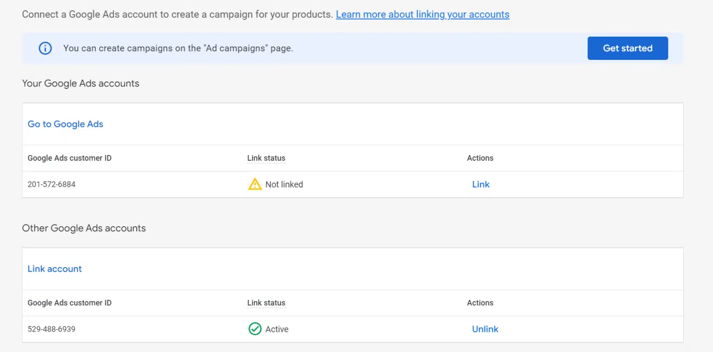713x352 pixels.
Task: Click the Connect a Google Ads account text
Action: [177, 14]
